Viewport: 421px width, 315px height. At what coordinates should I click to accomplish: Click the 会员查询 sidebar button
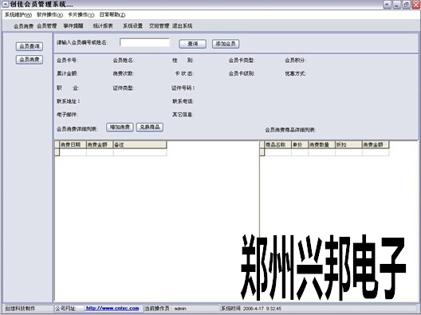(30, 46)
